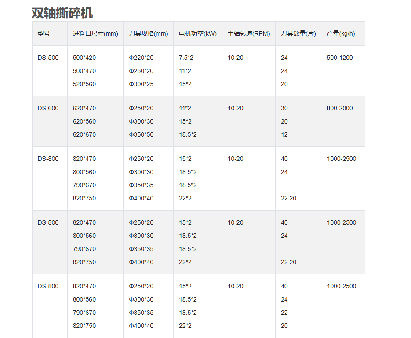Click the 620*670 feed size value
411x338 pixels.
[x=84, y=134]
